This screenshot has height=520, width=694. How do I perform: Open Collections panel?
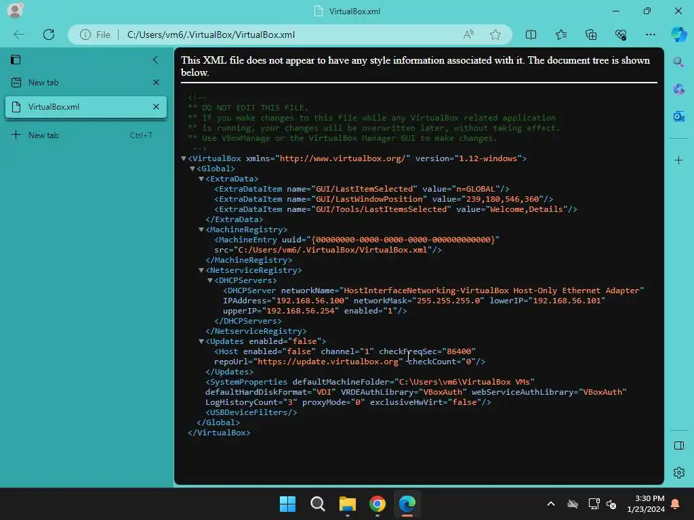coord(591,35)
